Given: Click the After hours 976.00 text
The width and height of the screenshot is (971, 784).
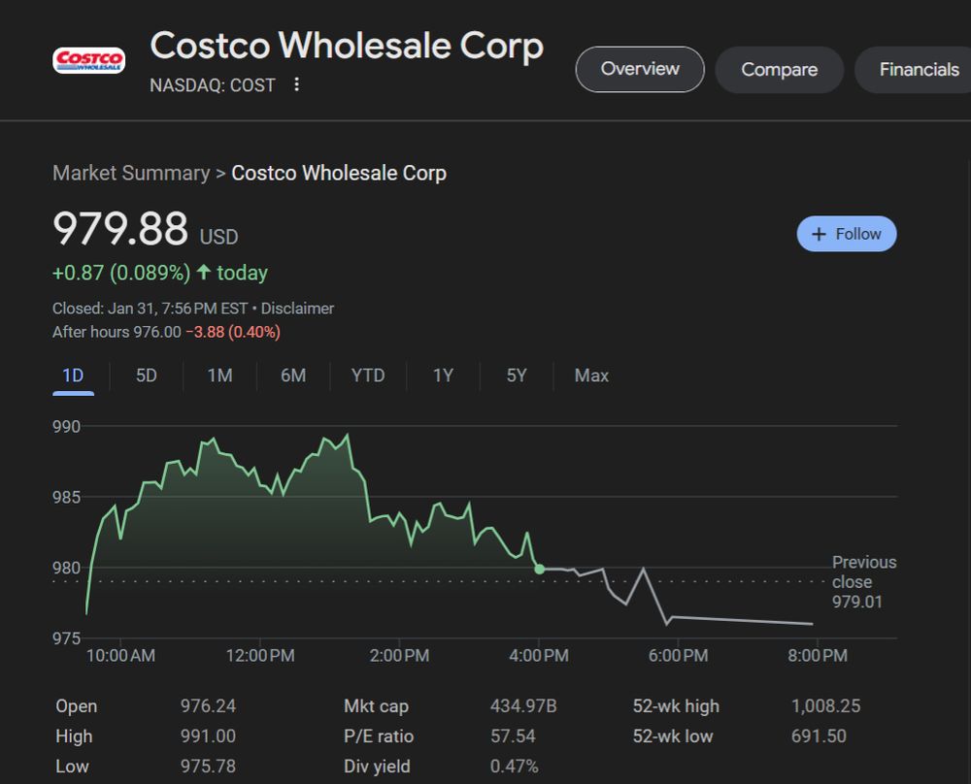Looking at the screenshot, I should tap(117, 332).
